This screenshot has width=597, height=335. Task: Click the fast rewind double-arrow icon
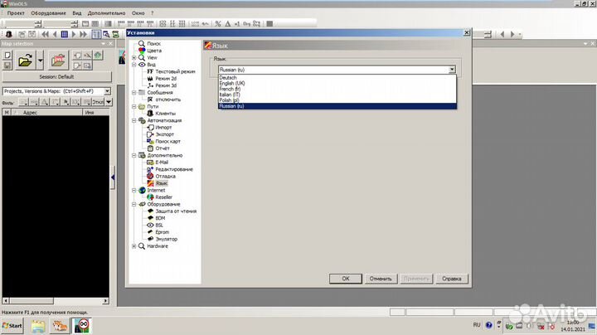(x=45, y=34)
